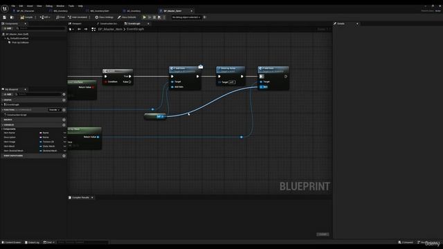Switch to the AC_Inventory tab
Screen dimensions: 443x249
(134, 11)
